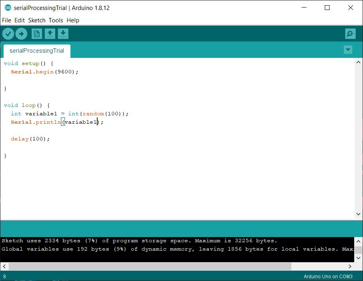Click the console horizontal scrollbar thumb
This screenshot has width=363, height=281.
pyautogui.click(x=150, y=266)
